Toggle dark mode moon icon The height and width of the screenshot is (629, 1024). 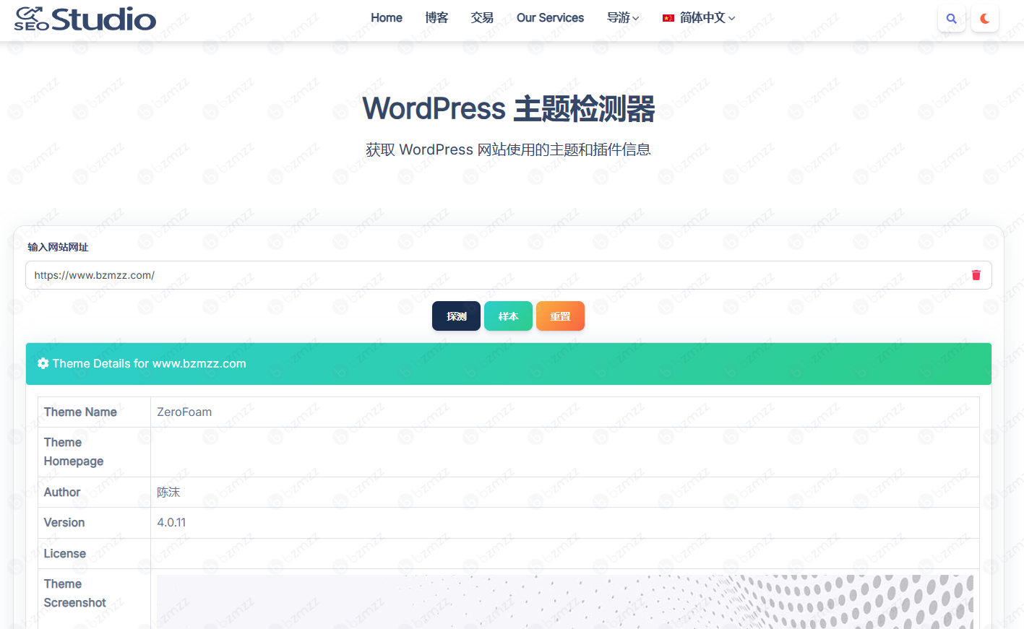985,19
